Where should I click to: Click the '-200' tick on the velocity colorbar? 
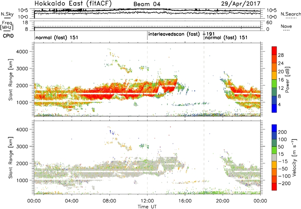pyautogui.click(x=284, y=183)
